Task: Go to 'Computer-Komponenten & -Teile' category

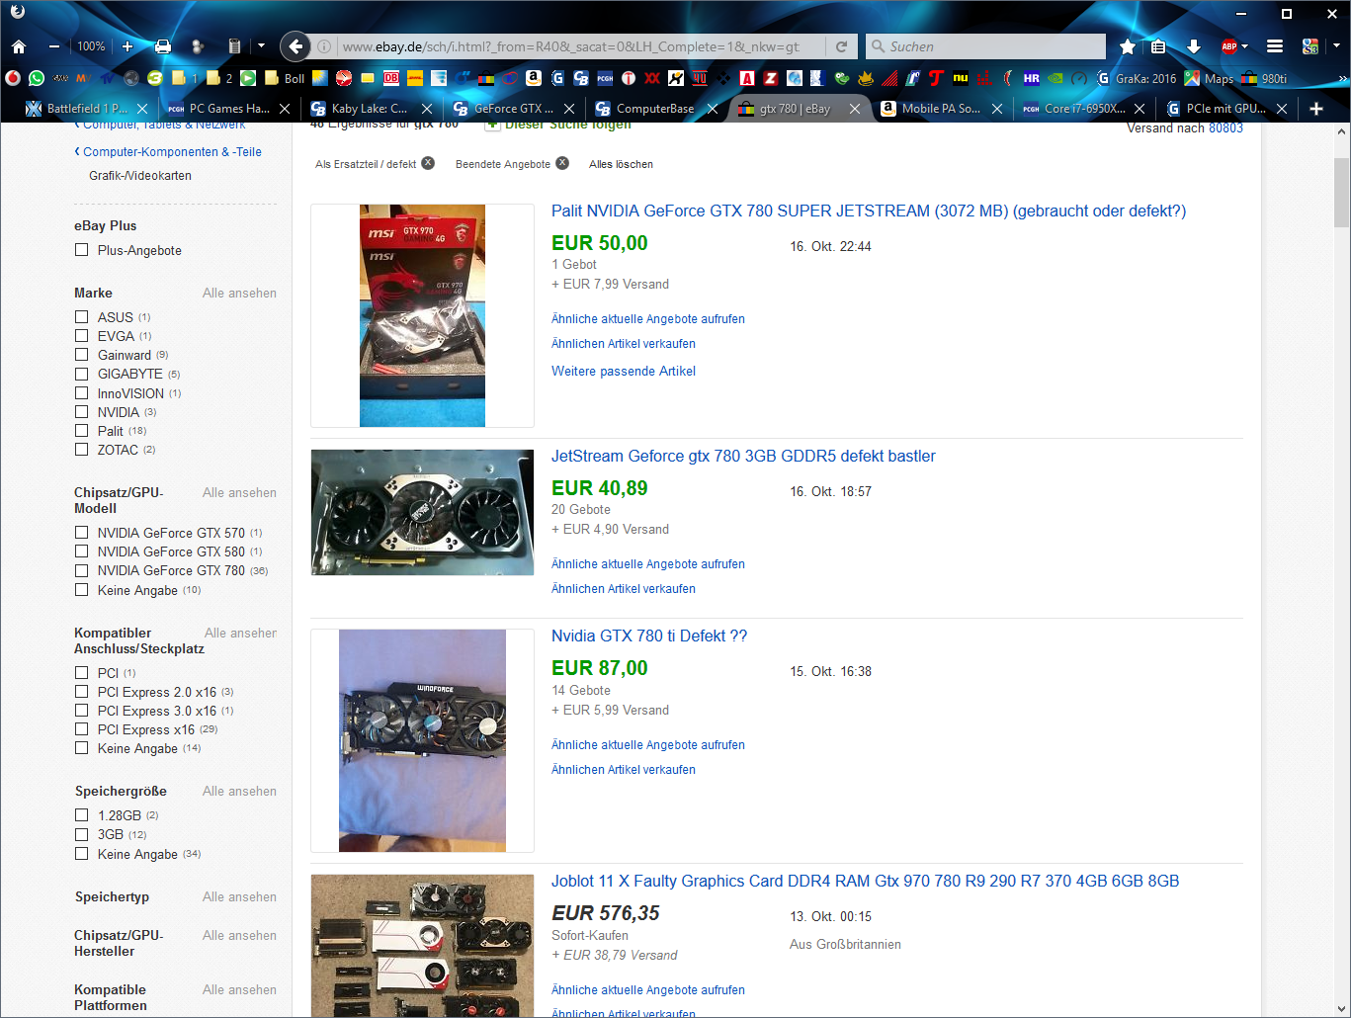Action: pos(172,151)
